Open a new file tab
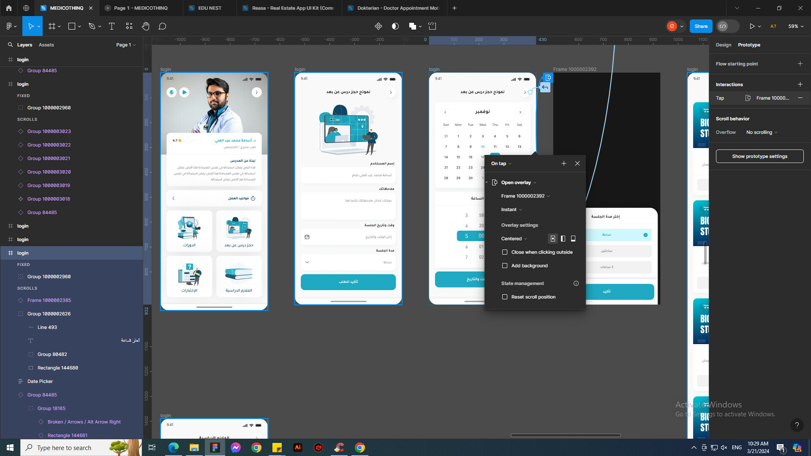Image resolution: width=811 pixels, height=456 pixels. 454,8
